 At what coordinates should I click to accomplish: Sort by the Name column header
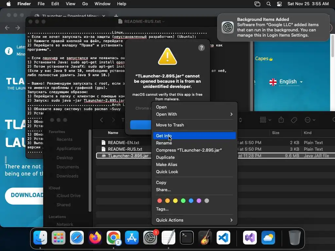tap(113, 133)
